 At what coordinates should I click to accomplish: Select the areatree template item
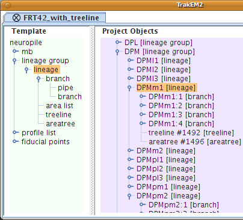(x=60, y=124)
